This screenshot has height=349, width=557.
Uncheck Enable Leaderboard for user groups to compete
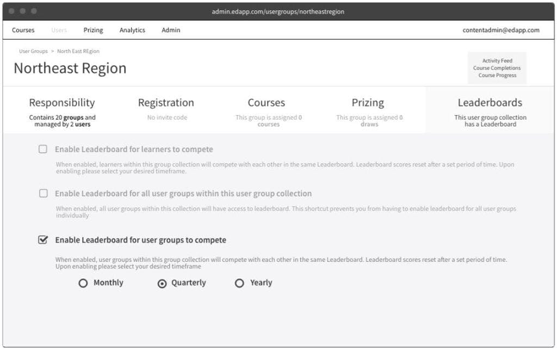43,240
